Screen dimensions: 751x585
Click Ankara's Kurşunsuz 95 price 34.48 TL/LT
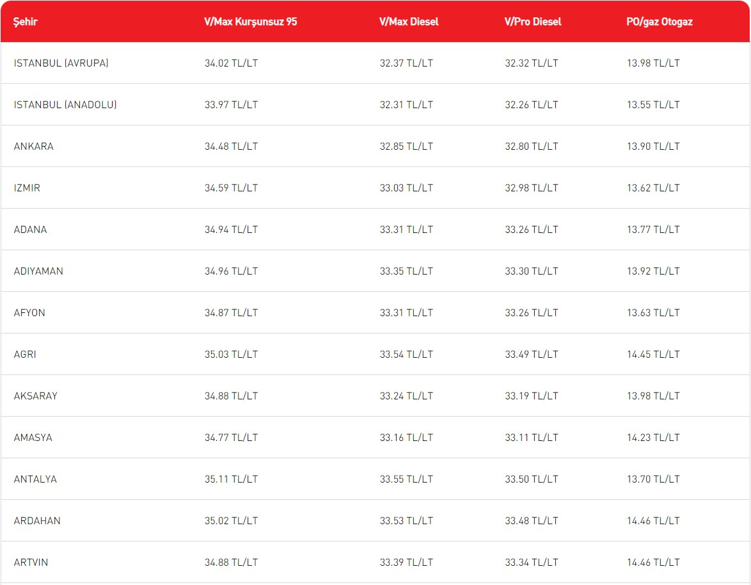231,147
